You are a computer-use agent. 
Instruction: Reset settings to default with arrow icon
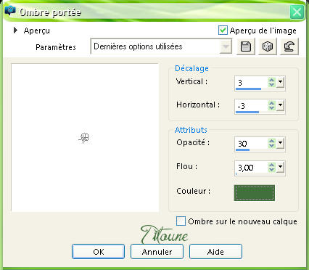point(289,46)
